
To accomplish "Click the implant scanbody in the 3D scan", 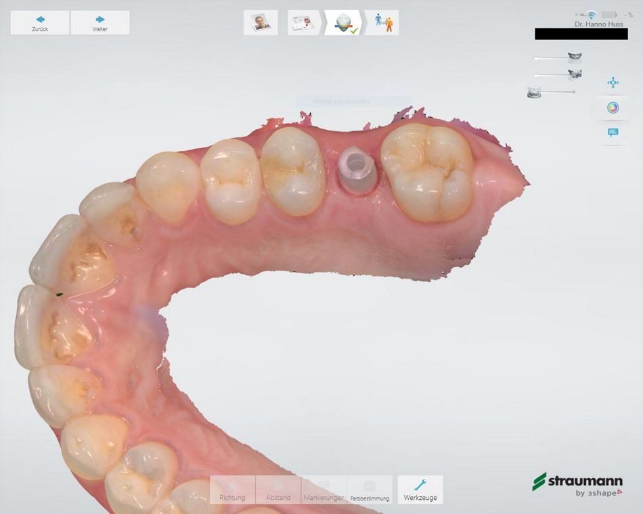I will click(x=356, y=170).
